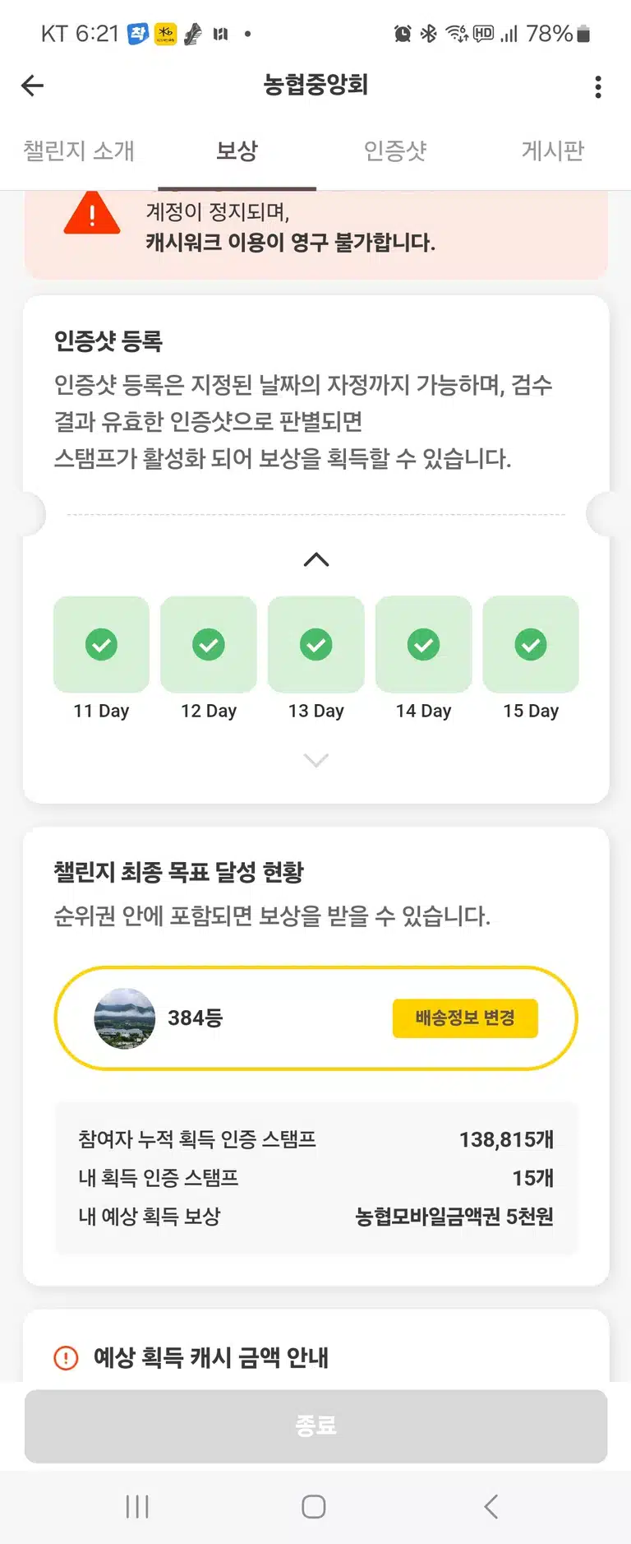The width and height of the screenshot is (631, 1544).
Task: Tap the red warning triangle icon
Action: (x=92, y=213)
